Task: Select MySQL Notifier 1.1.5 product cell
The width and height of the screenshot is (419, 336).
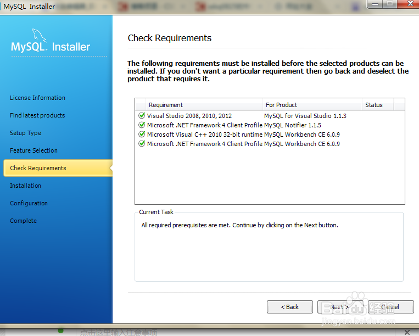Action: 293,125
